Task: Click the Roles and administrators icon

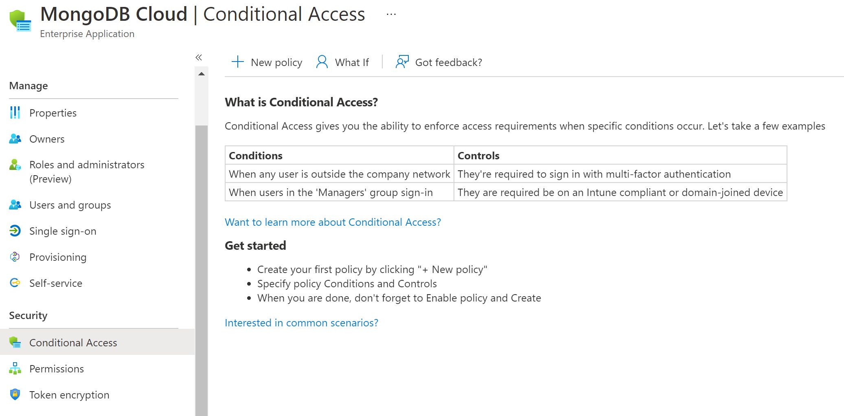Action: tap(15, 165)
